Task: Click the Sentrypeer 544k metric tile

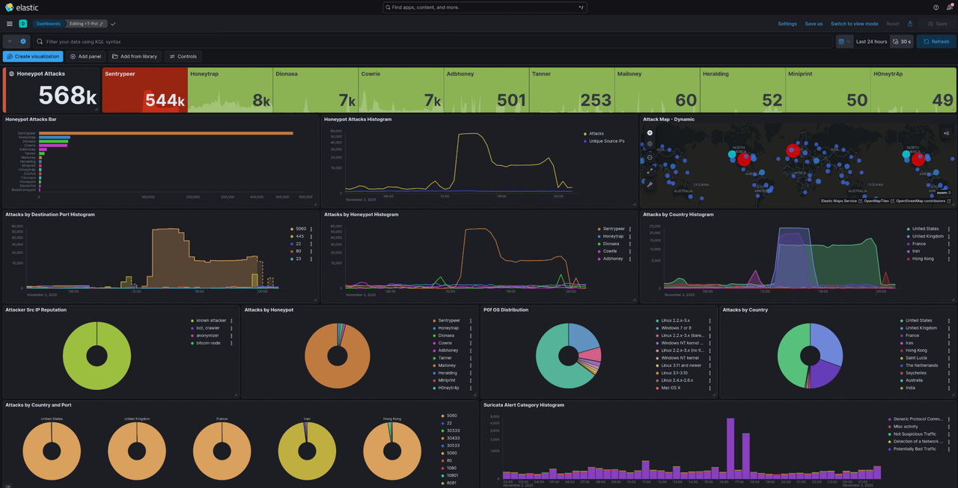Action: tap(144, 90)
